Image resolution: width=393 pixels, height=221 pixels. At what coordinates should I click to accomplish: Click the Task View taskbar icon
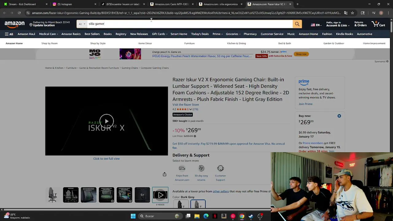click(x=188, y=216)
